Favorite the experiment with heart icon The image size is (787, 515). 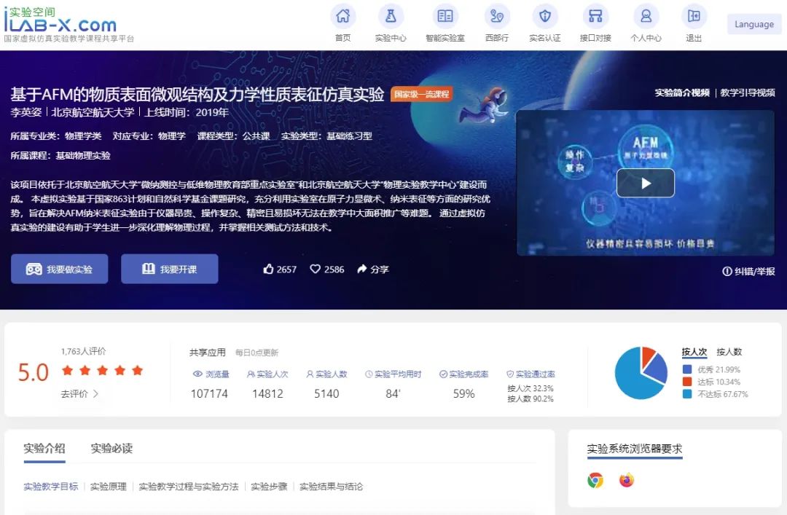(x=316, y=270)
